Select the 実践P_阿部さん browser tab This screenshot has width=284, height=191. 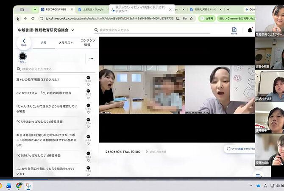205,9
